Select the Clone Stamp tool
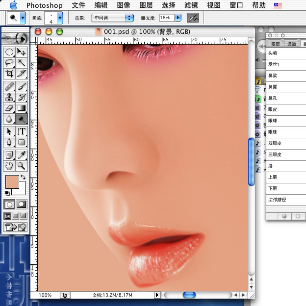This screenshot has height=306, width=306. click(x=9, y=97)
